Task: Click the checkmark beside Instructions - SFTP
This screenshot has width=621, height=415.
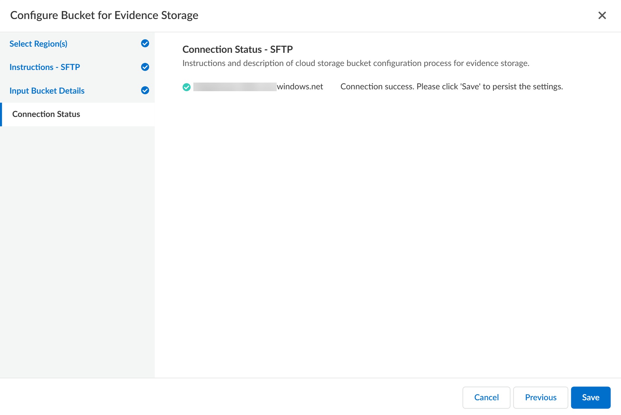Action: (x=145, y=67)
